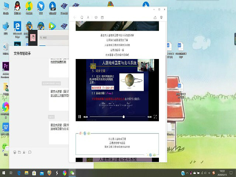Launch Edge from the taskbar
Viewport: 236px width, 177px height.
(x=19, y=173)
